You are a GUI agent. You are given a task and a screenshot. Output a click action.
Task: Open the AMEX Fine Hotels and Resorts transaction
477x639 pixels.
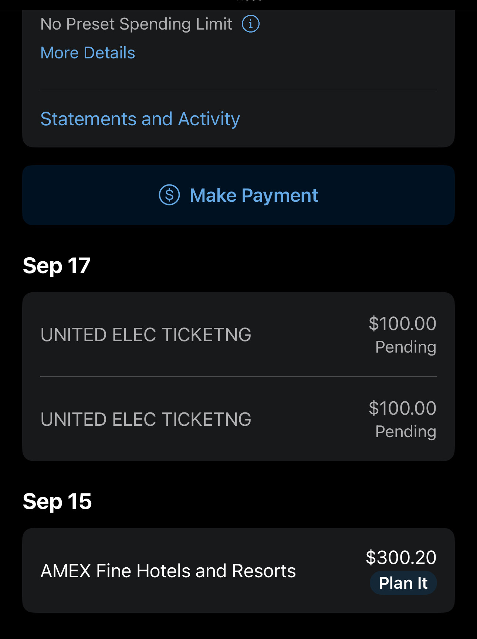[168, 571]
